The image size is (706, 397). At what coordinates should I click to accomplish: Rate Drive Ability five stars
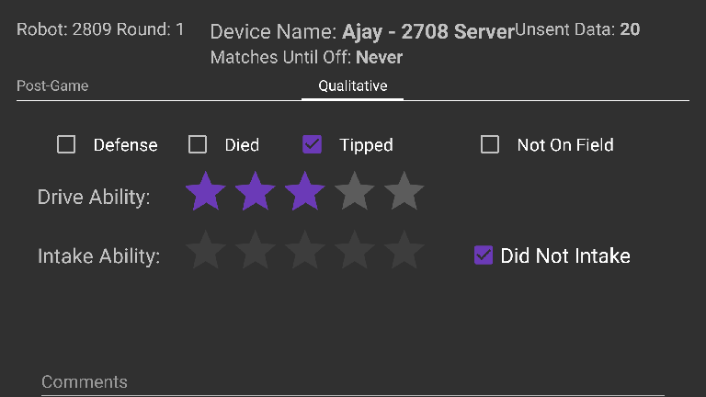pos(404,194)
